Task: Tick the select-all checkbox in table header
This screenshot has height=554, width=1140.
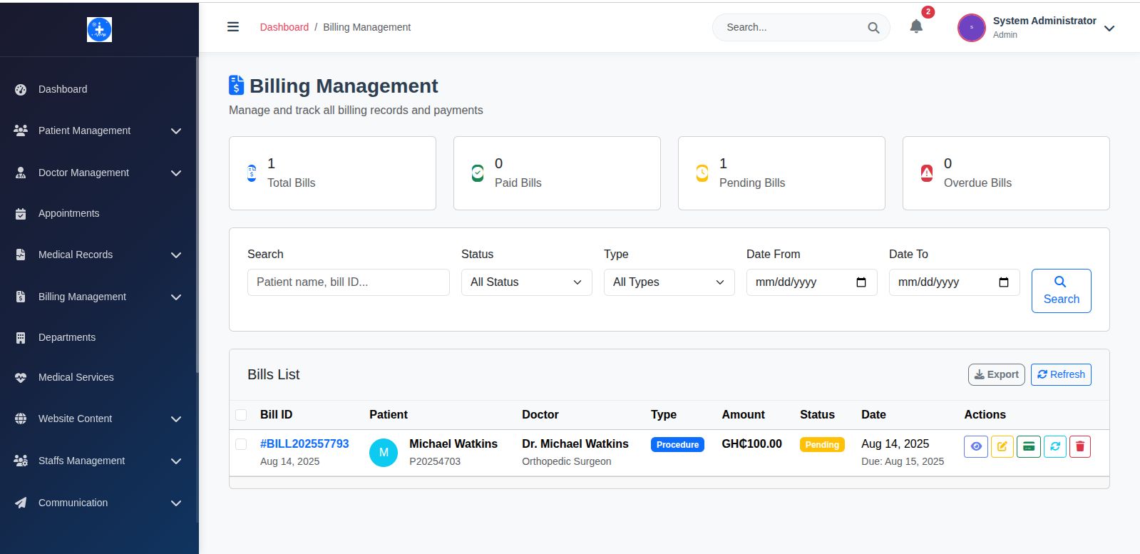Action: 241,415
